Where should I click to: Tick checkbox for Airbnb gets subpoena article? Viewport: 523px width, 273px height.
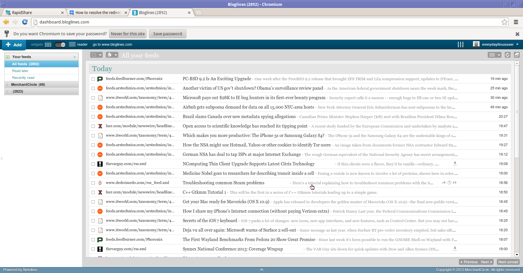pyautogui.click(x=93, y=107)
